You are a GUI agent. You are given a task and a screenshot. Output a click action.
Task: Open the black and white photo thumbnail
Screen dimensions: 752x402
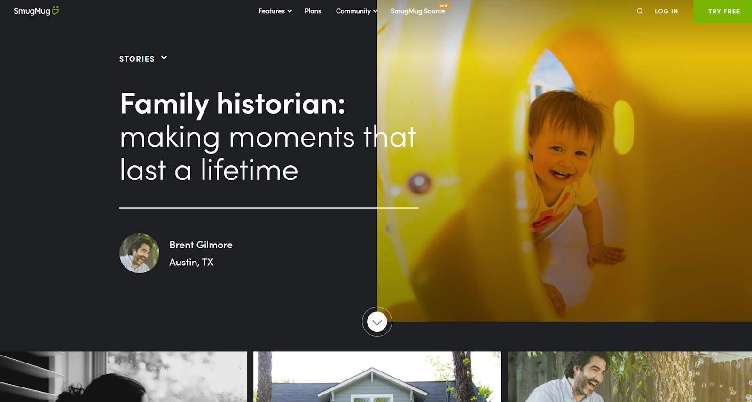[123, 377]
